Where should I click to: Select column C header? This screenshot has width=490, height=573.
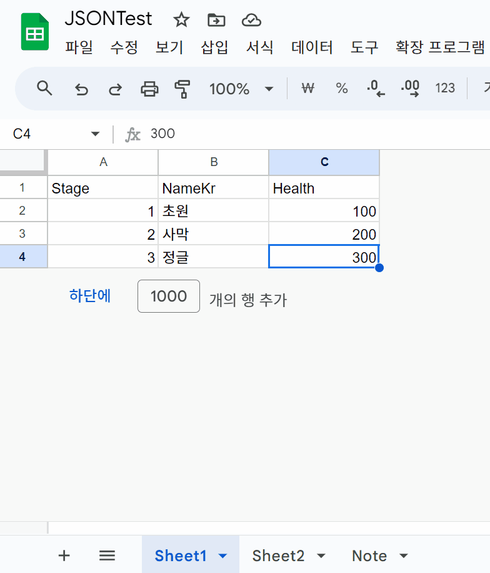(324, 162)
